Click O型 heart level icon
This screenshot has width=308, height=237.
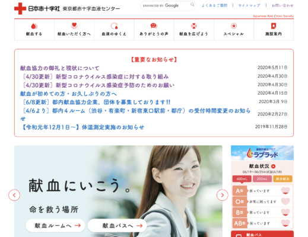(285, 201)
